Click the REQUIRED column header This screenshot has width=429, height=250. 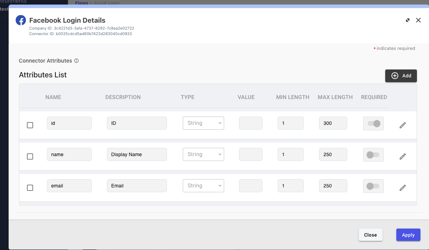coord(374,97)
